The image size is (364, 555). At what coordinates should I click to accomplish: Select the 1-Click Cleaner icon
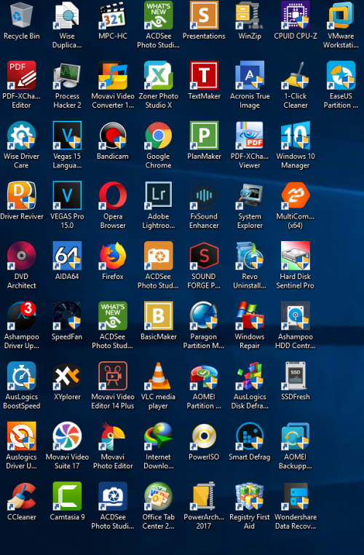296,75
